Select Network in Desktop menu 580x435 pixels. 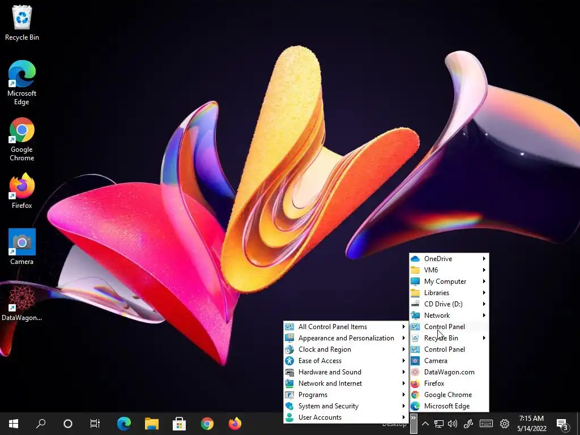click(x=449, y=315)
